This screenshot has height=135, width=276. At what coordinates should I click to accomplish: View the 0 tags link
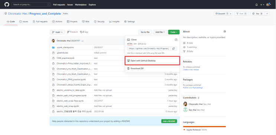84,32
